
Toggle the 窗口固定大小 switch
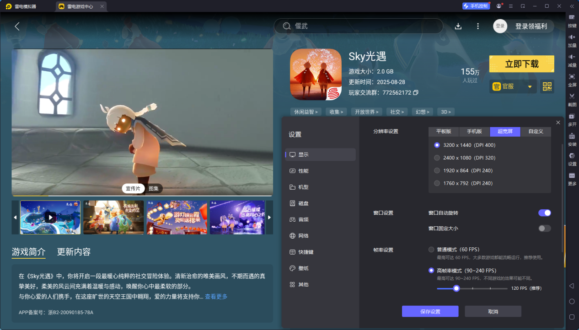click(545, 229)
